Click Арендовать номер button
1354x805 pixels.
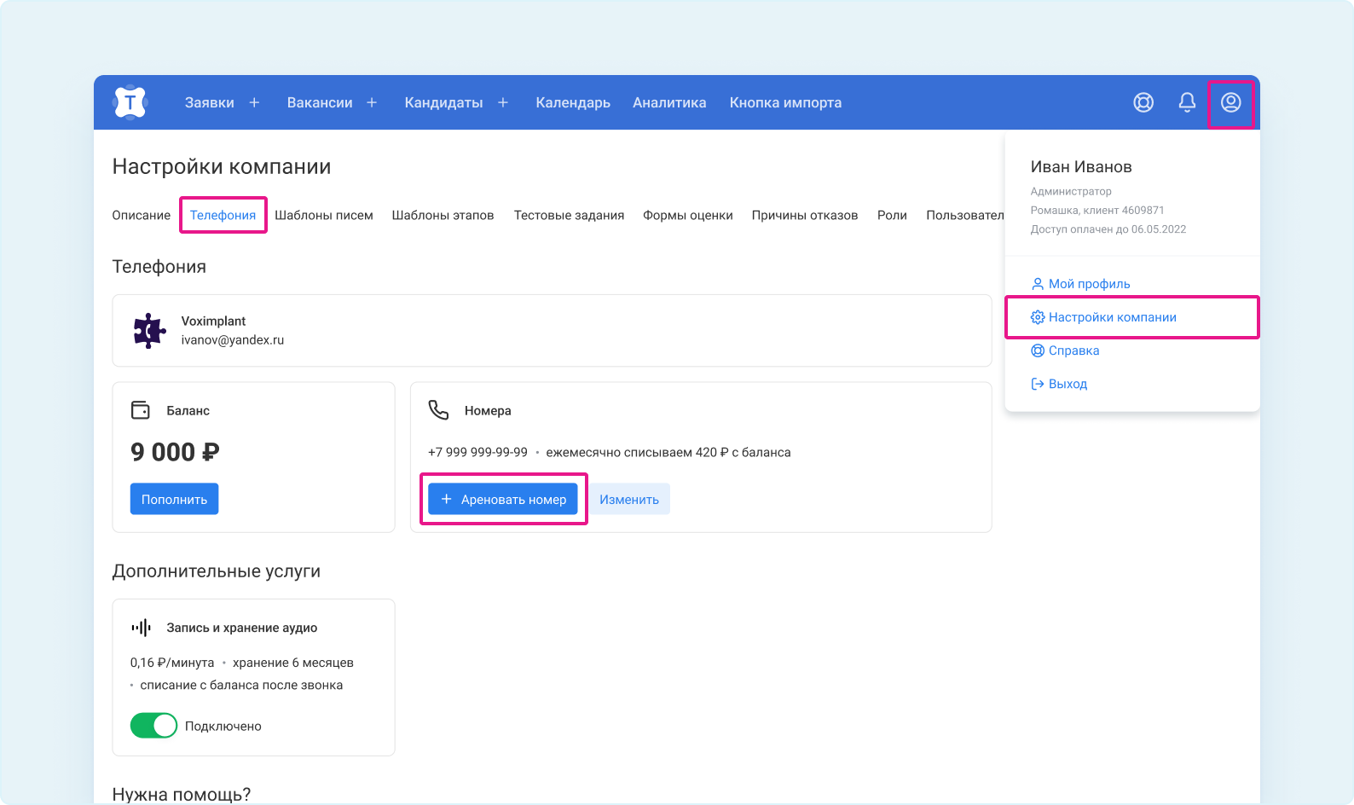[x=503, y=499]
